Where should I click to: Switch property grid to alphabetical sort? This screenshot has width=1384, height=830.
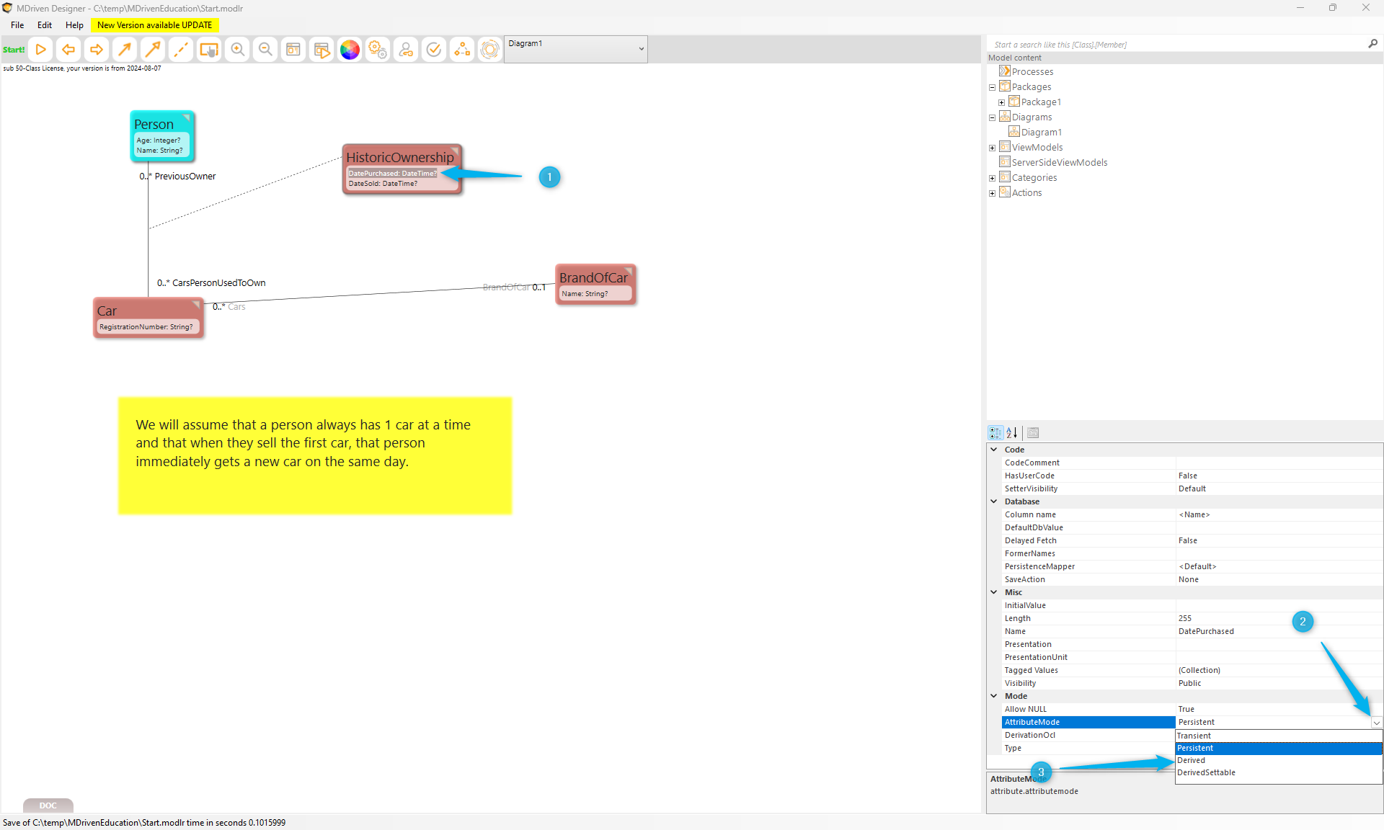[x=1012, y=433]
